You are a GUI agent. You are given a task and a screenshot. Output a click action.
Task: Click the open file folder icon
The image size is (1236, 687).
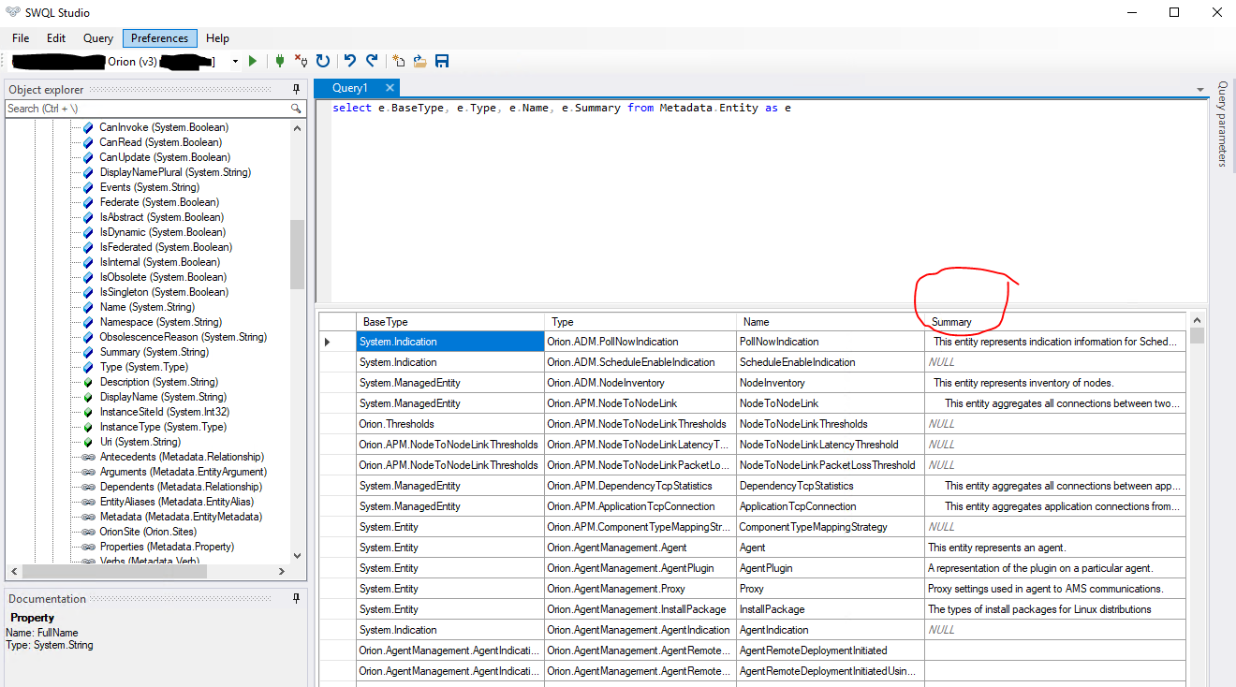420,62
